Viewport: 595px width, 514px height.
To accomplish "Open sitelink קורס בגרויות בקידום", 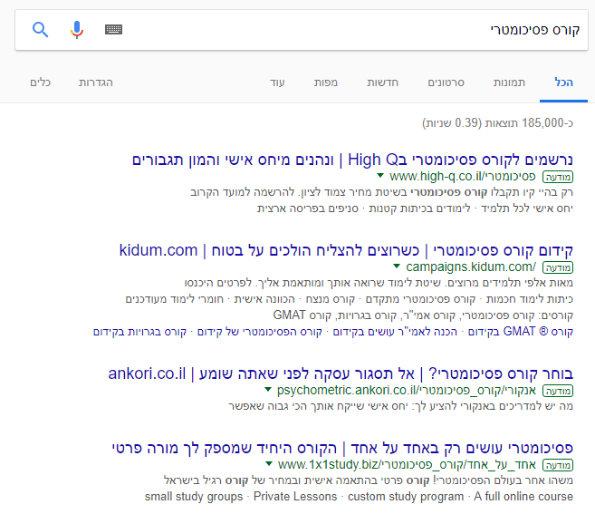I will click(x=140, y=332).
